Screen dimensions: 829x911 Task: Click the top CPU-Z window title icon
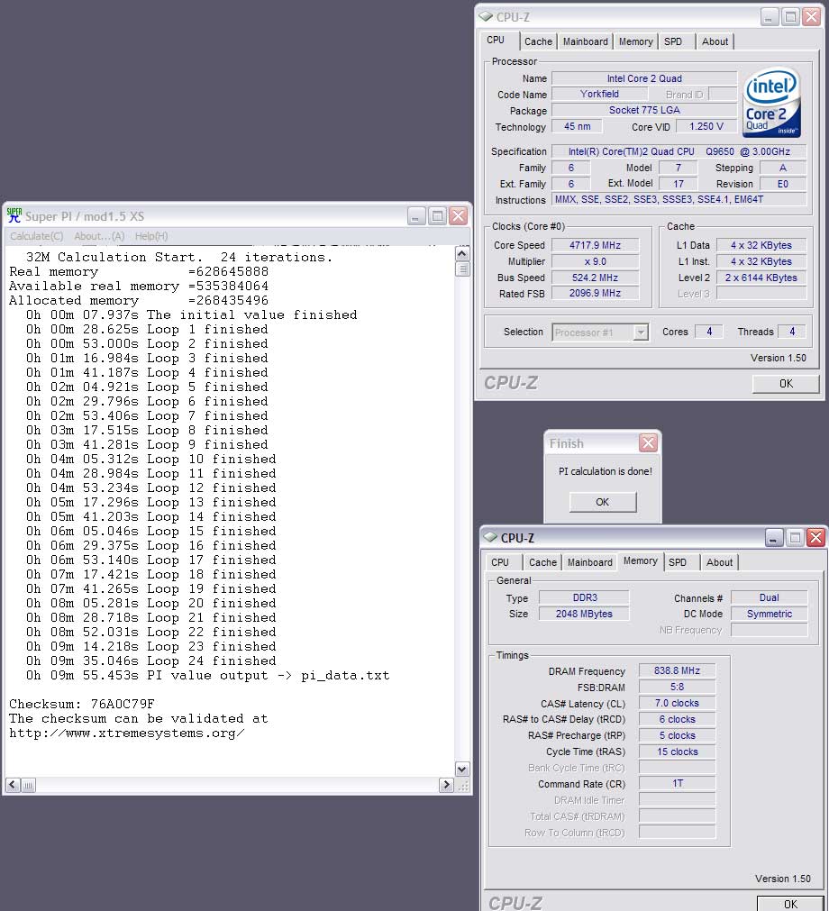(x=486, y=17)
